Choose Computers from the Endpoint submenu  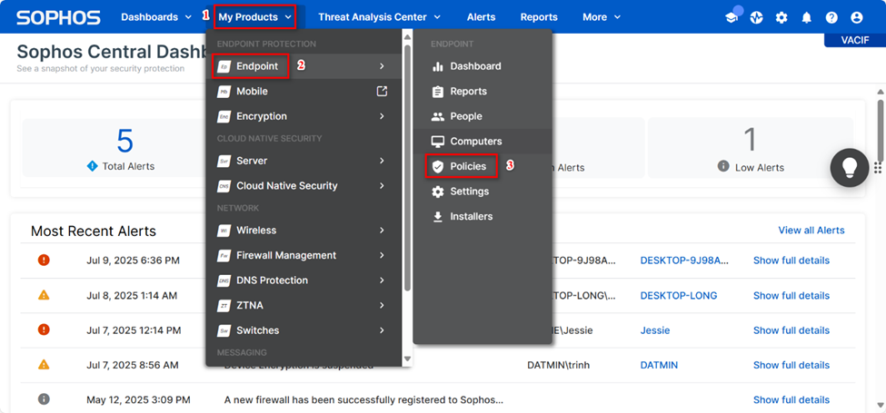(475, 142)
